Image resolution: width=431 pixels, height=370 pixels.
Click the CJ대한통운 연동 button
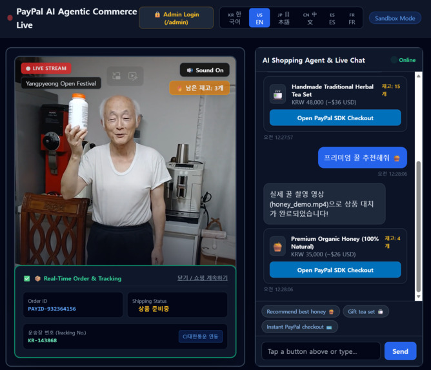(201, 336)
